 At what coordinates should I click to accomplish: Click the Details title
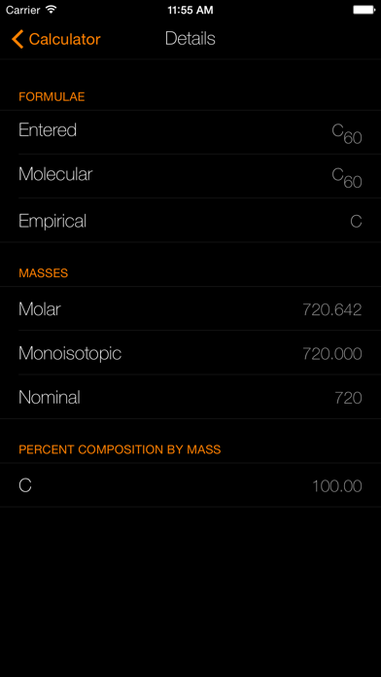190,39
